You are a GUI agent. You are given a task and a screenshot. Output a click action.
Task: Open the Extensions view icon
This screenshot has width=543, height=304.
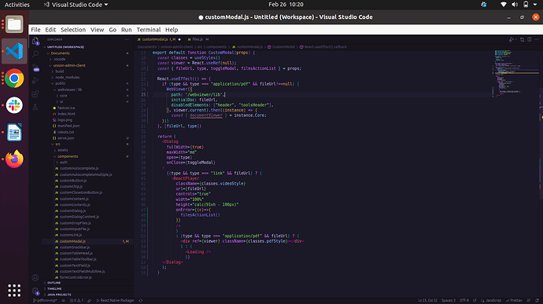(35, 93)
